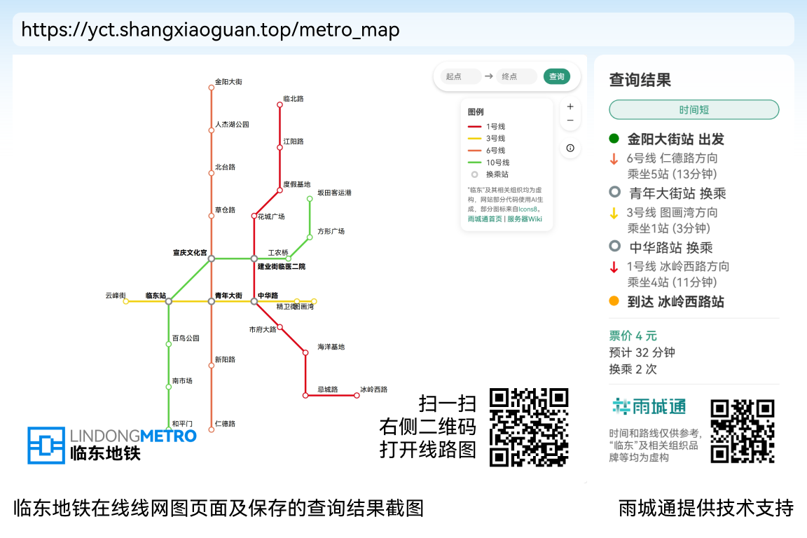Click the 雨城通 brand logo
The width and height of the screenshot is (807, 538).
coord(649,407)
